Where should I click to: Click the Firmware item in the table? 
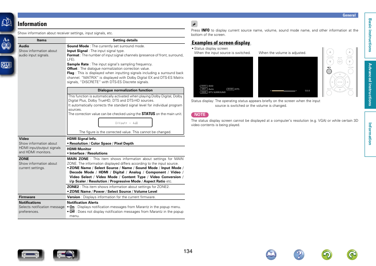[x=27, y=197]
